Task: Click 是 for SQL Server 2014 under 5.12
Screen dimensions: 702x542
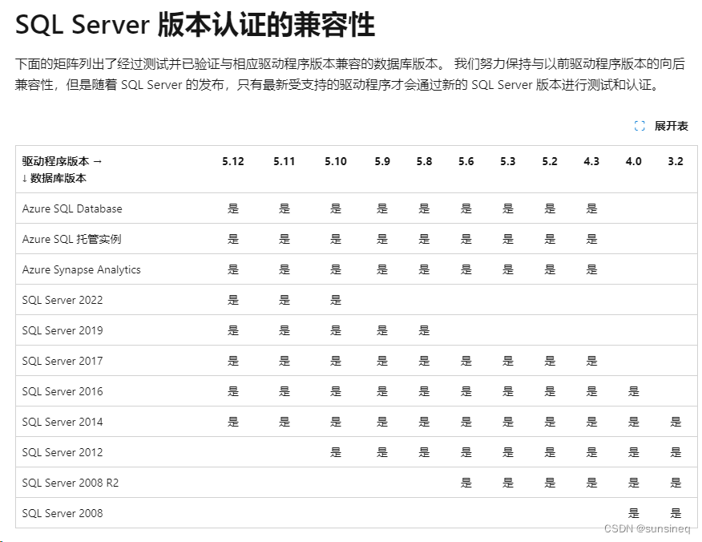Action: click(x=233, y=422)
